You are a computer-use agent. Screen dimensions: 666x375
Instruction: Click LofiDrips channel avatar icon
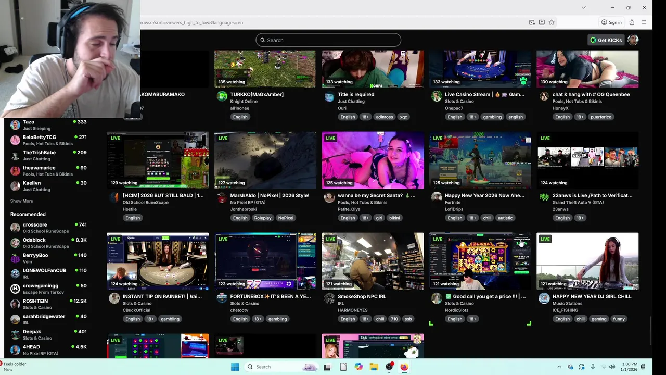click(437, 197)
